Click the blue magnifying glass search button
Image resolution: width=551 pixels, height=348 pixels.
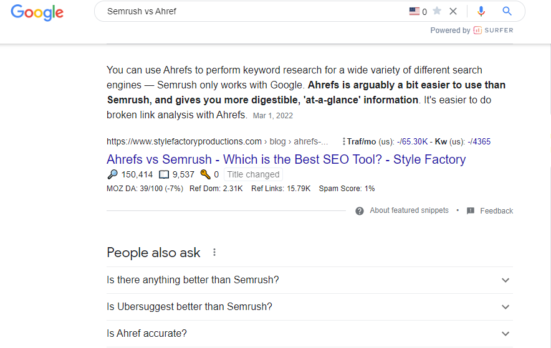point(507,11)
